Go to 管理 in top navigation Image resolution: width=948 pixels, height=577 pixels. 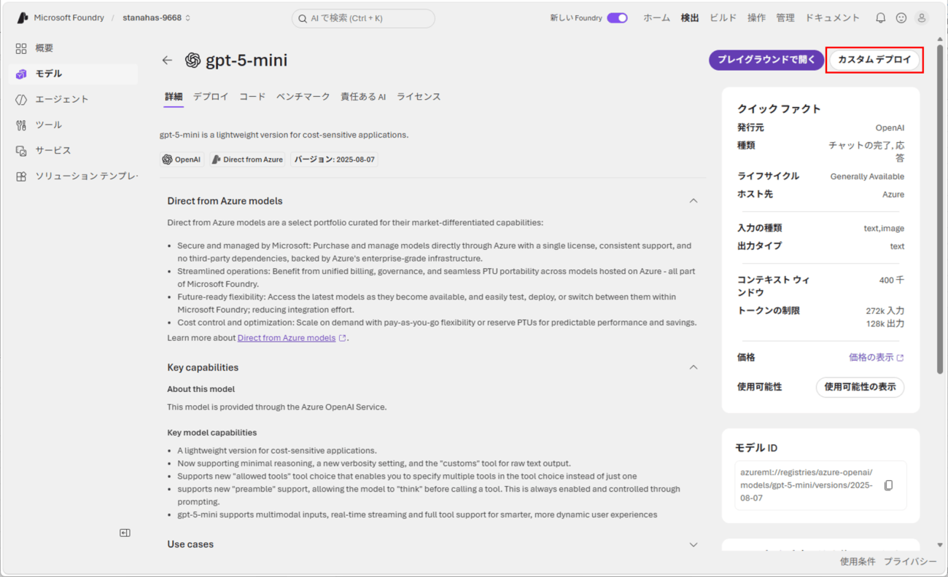(785, 18)
